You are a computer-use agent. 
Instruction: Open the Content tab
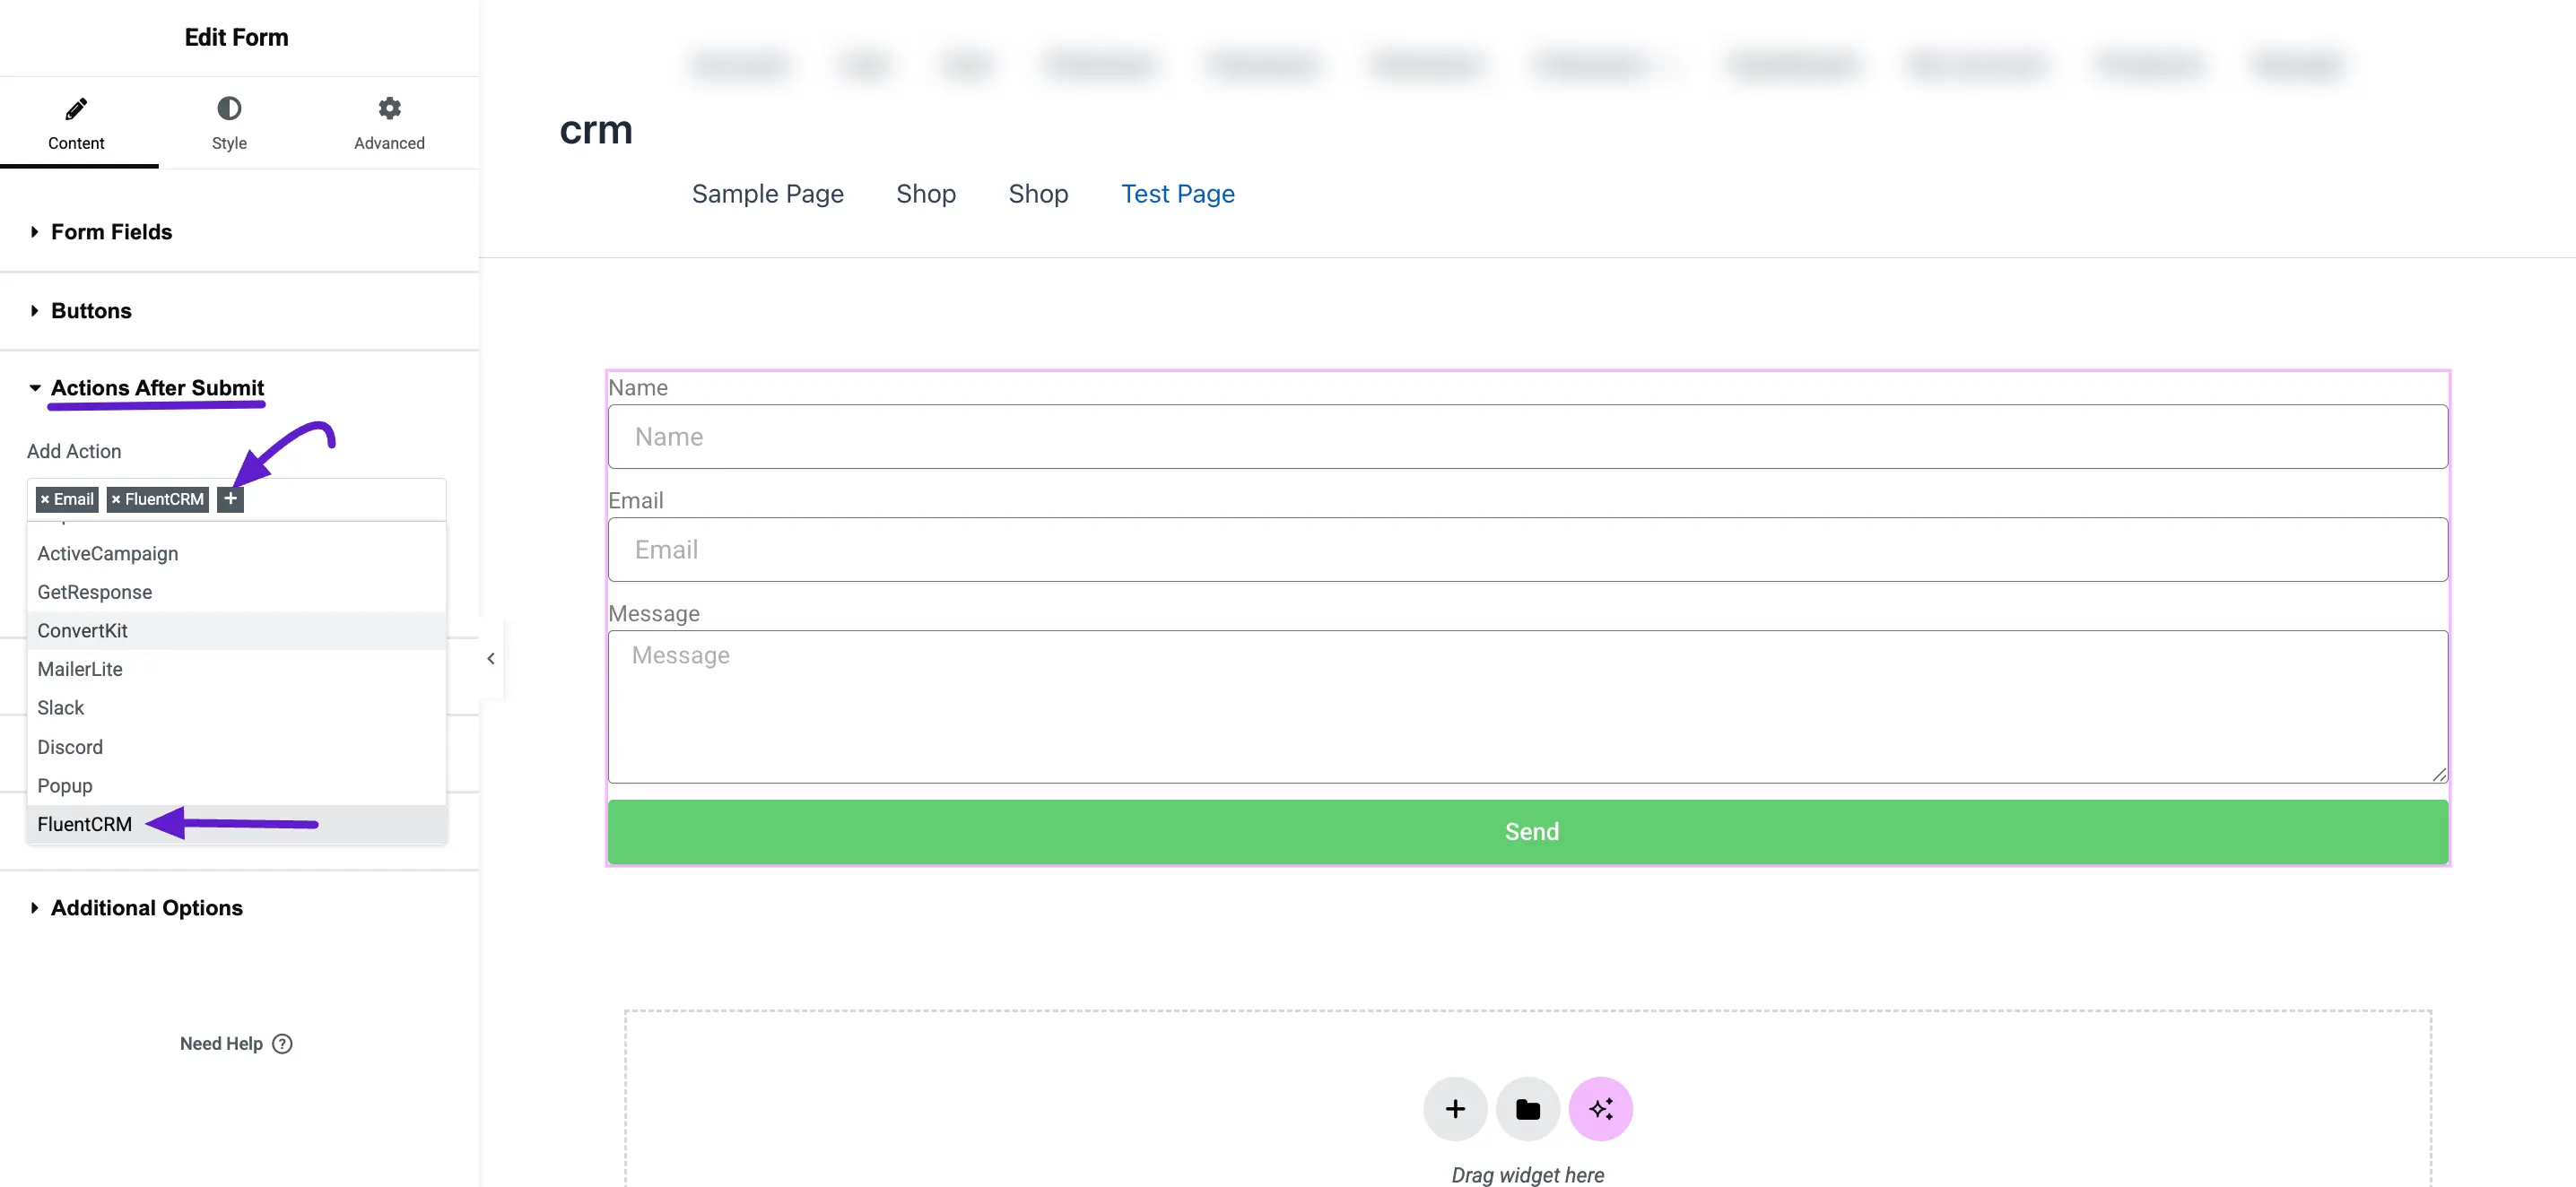coord(76,124)
